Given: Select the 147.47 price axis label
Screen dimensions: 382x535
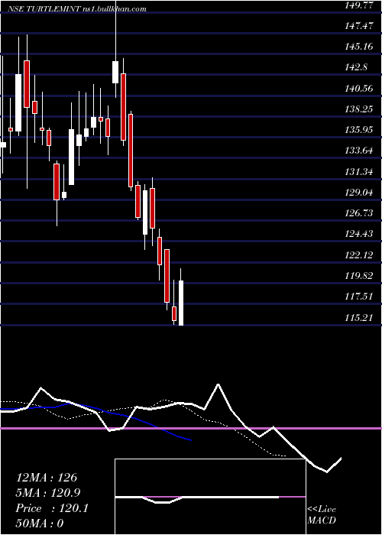Looking at the screenshot, I should click(358, 25).
